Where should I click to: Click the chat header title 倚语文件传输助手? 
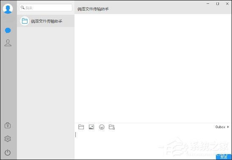click(93, 9)
